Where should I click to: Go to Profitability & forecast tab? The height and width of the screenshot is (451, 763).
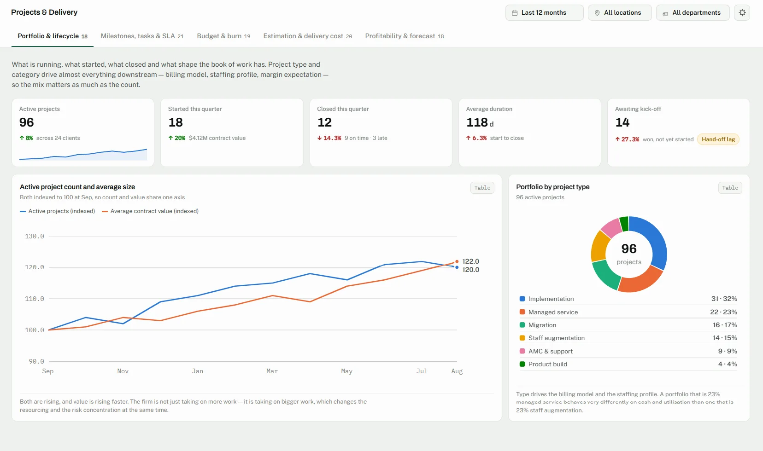pyautogui.click(x=405, y=36)
